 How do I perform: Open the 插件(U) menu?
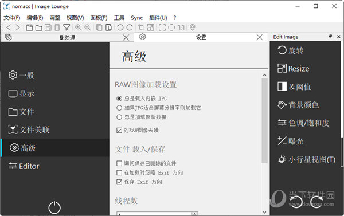(158, 18)
